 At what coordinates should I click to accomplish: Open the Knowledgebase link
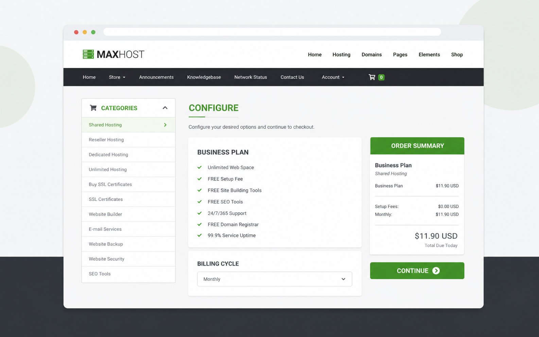pos(204,77)
